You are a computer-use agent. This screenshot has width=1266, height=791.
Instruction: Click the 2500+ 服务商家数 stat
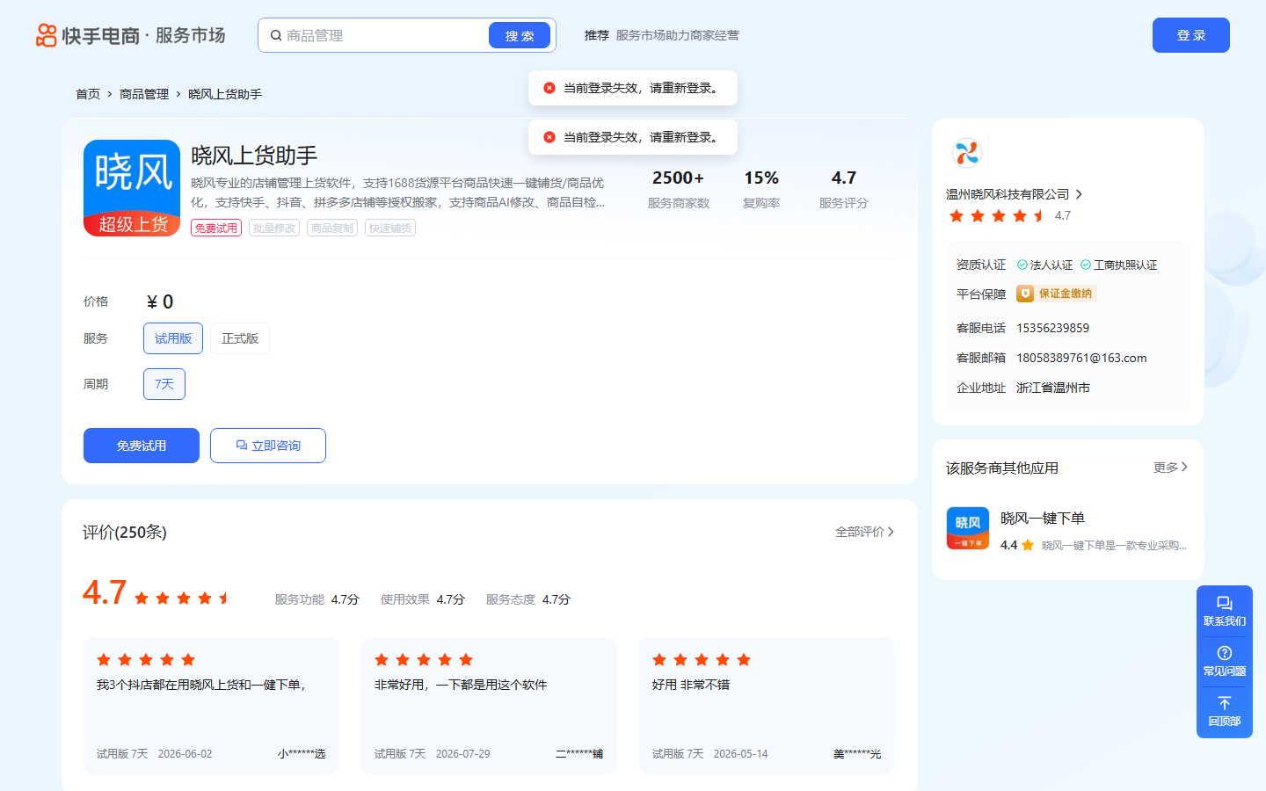[x=679, y=189]
